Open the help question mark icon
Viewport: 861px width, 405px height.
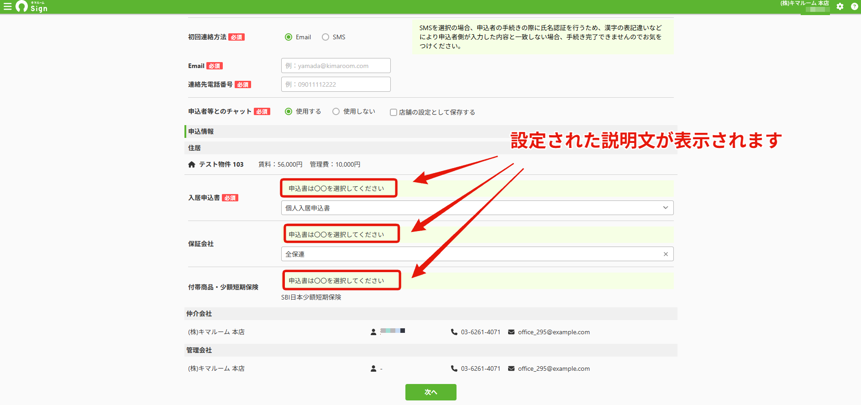855,6
